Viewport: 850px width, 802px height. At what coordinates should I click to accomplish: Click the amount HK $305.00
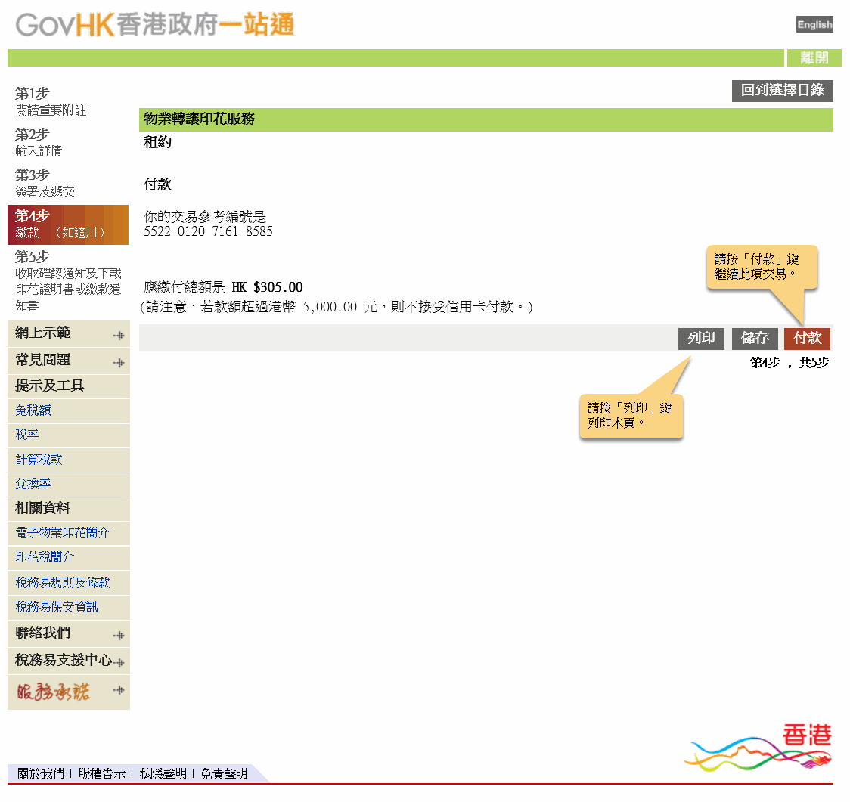[x=267, y=287]
